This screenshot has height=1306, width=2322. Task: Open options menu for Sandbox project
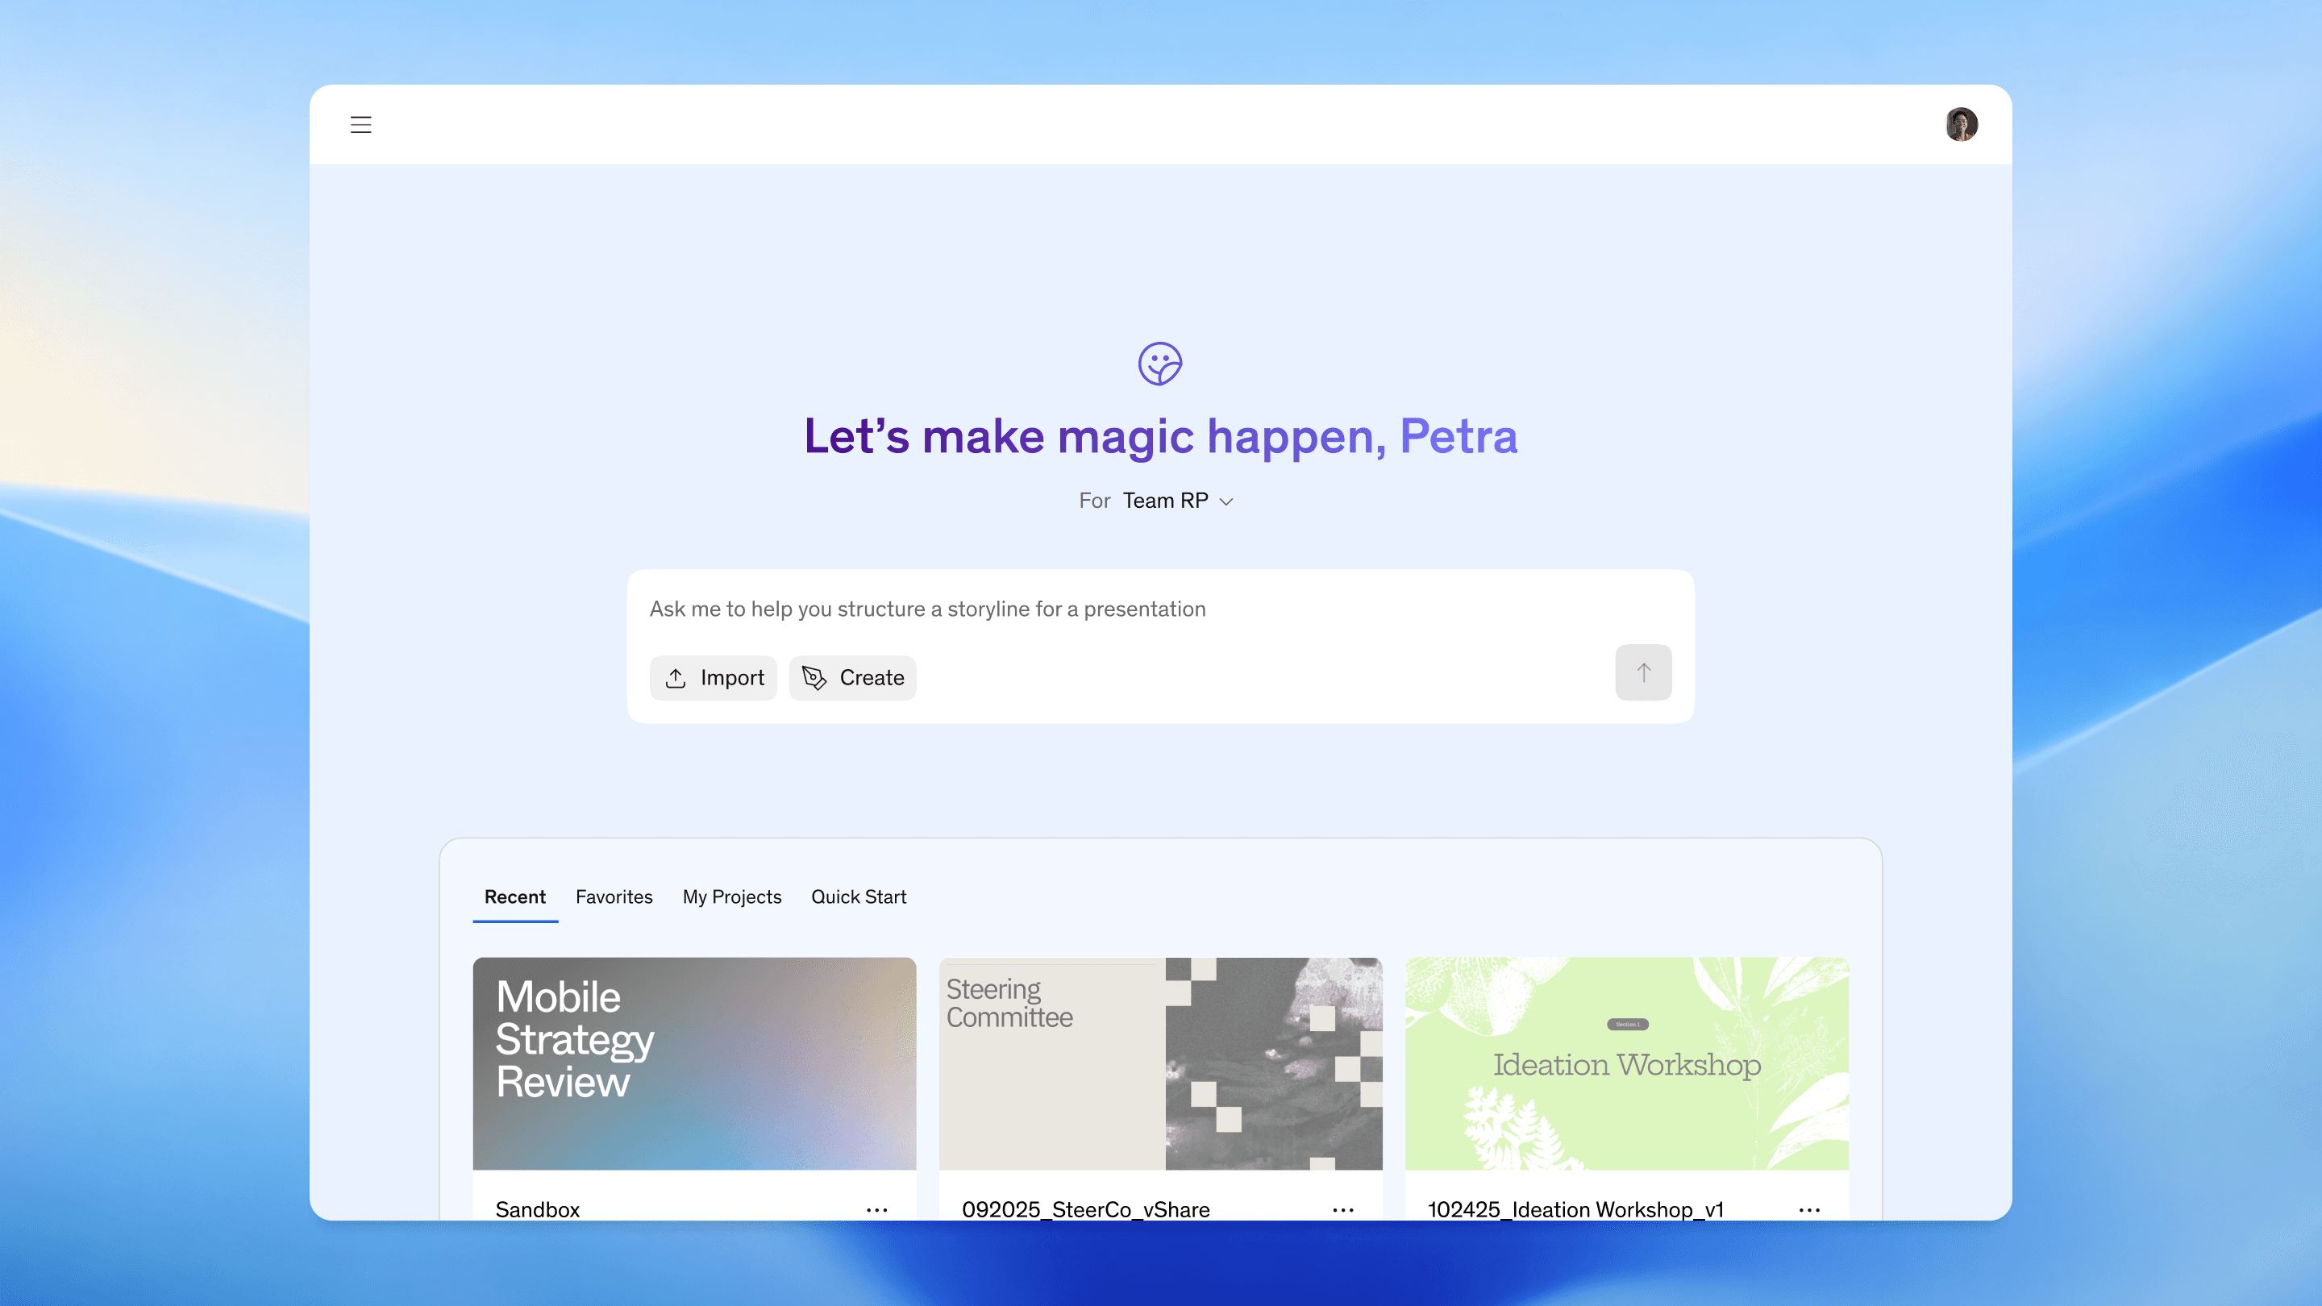pyautogui.click(x=876, y=1209)
